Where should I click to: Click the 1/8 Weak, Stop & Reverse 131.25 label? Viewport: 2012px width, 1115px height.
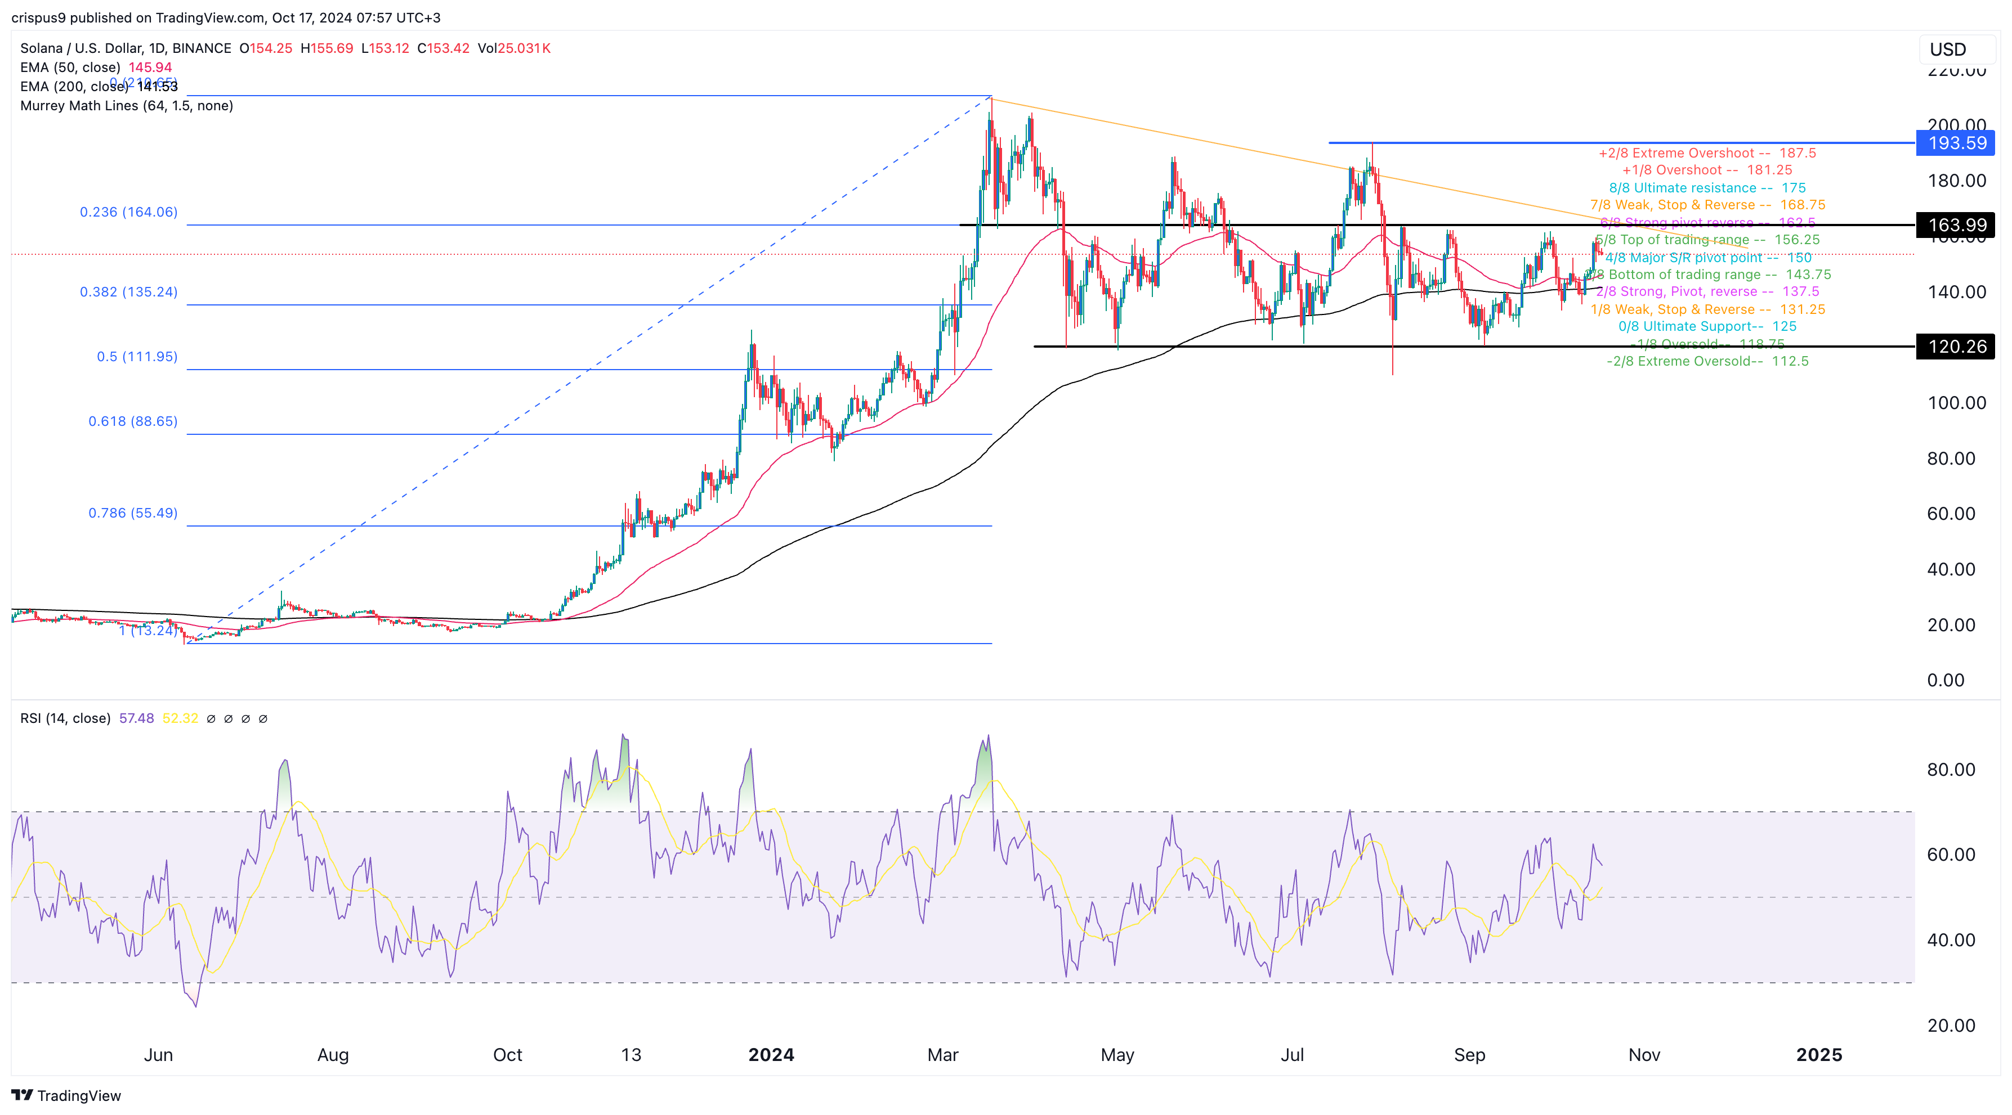click(1707, 310)
